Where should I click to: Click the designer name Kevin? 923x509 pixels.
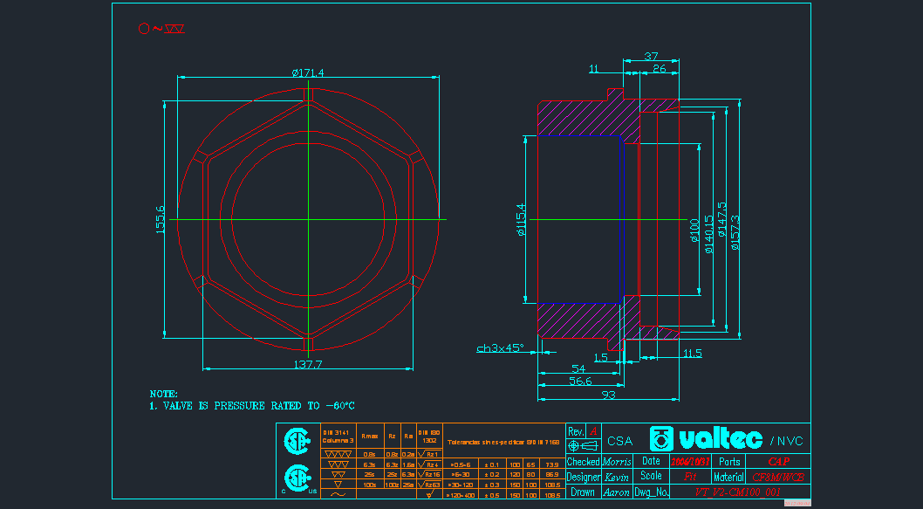[x=616, y=477]
